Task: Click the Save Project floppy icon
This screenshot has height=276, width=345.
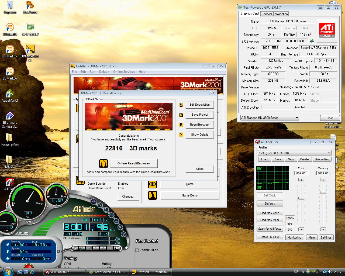Action: point(181,115)
